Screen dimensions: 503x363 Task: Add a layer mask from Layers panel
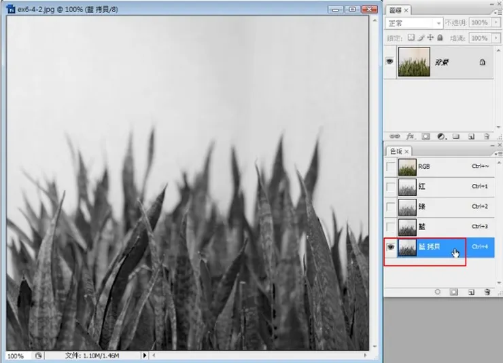426,136
